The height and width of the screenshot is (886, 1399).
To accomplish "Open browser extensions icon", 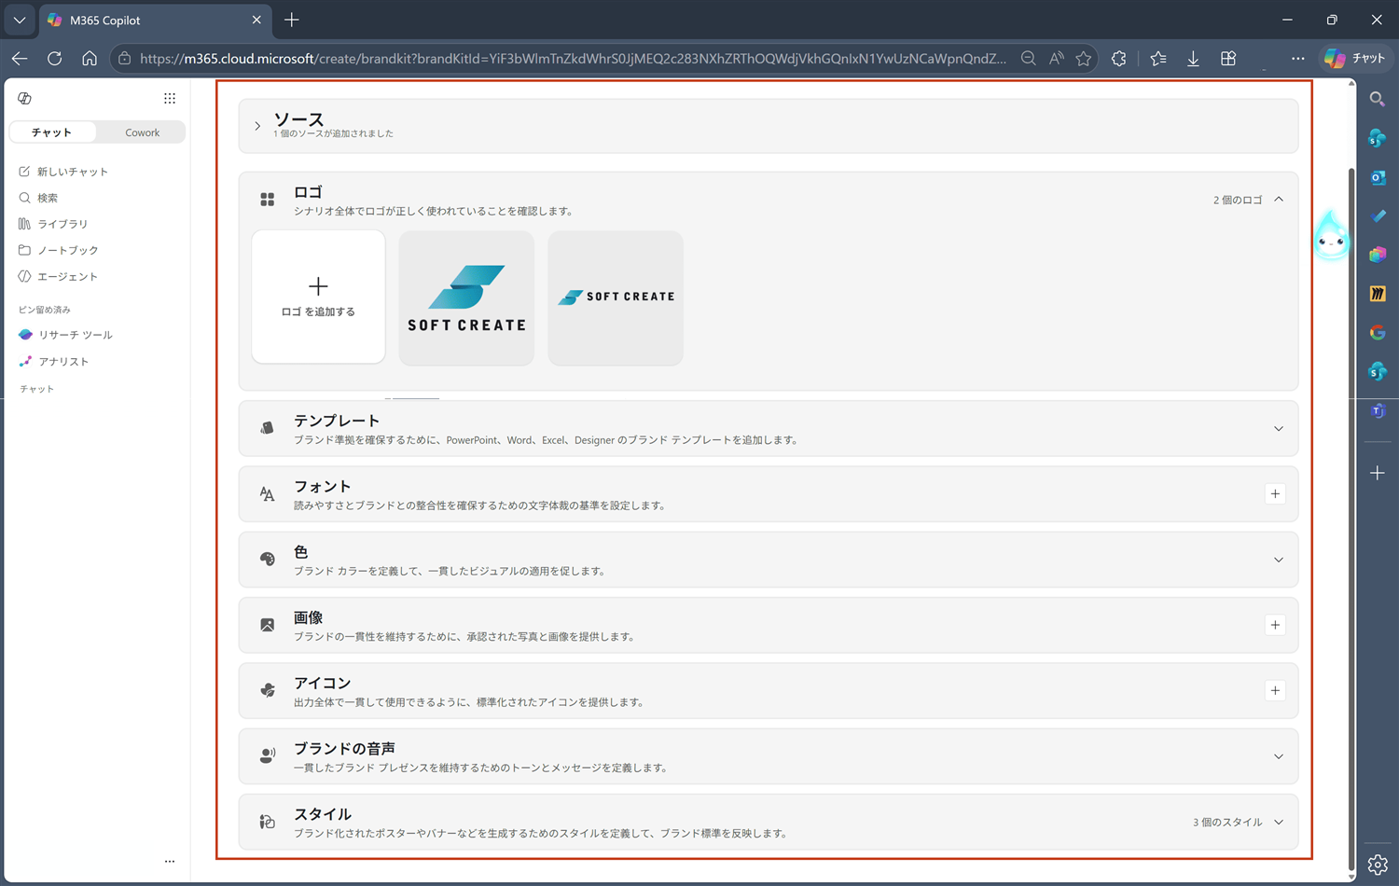I will pyautogui.click(x=1119, y=58).
